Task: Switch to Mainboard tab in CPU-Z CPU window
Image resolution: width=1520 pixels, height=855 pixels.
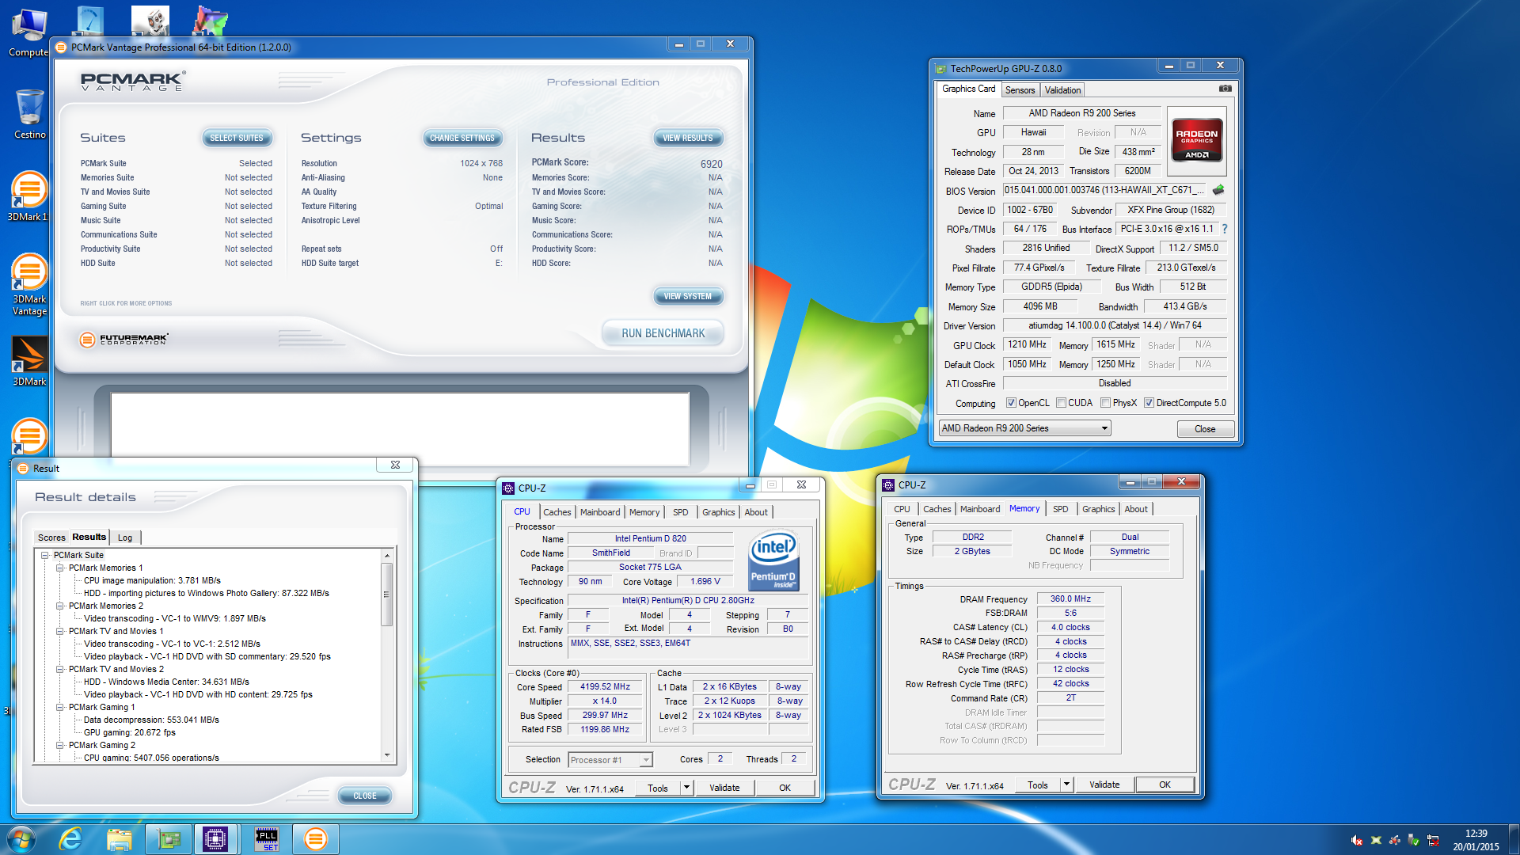Action: tap(600, 512)
